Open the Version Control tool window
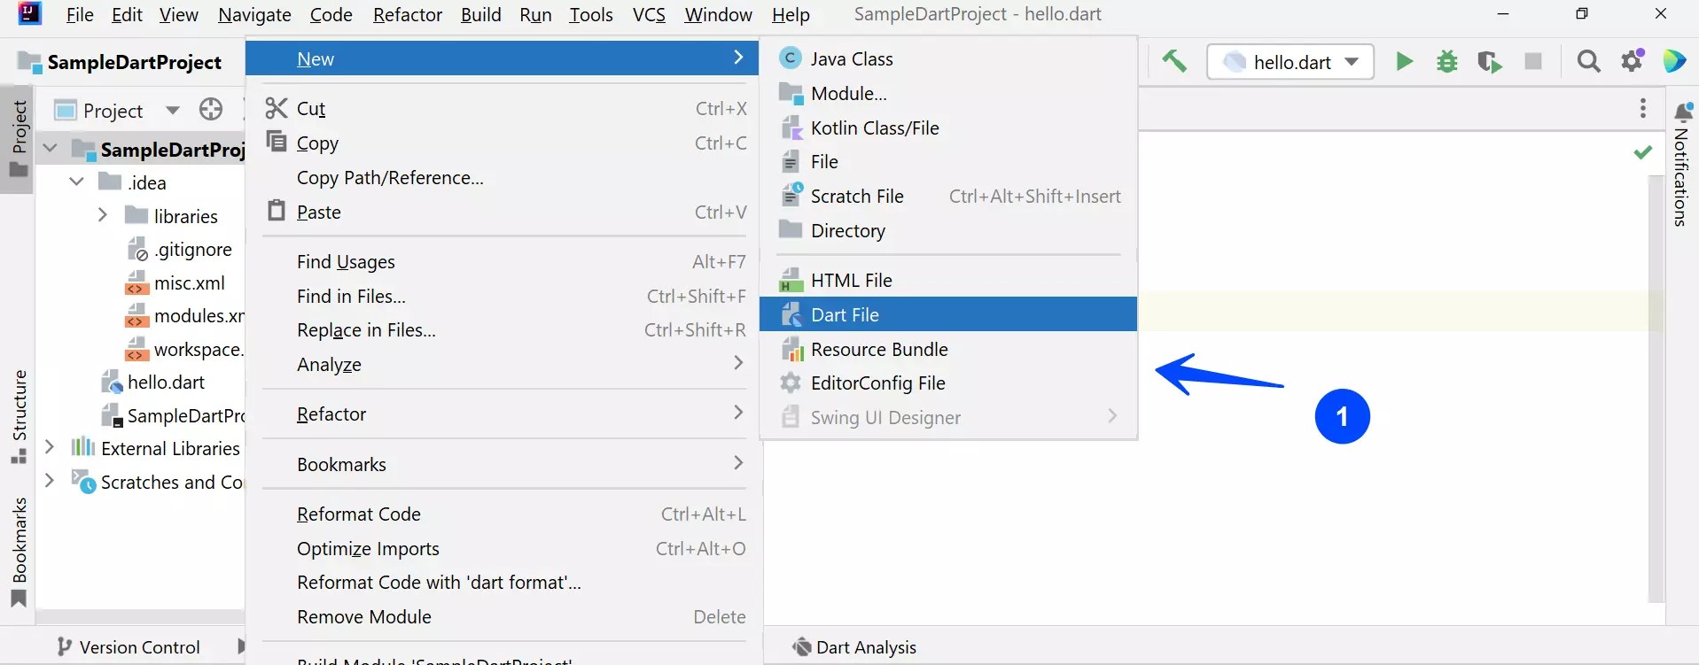The height and width of the screenshot is (665, 1699). (129, 647)
